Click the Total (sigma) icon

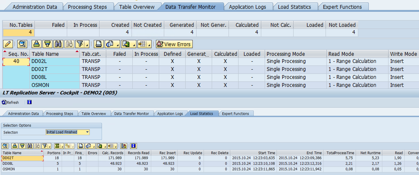pyautogui.click(x=58, y=146)
